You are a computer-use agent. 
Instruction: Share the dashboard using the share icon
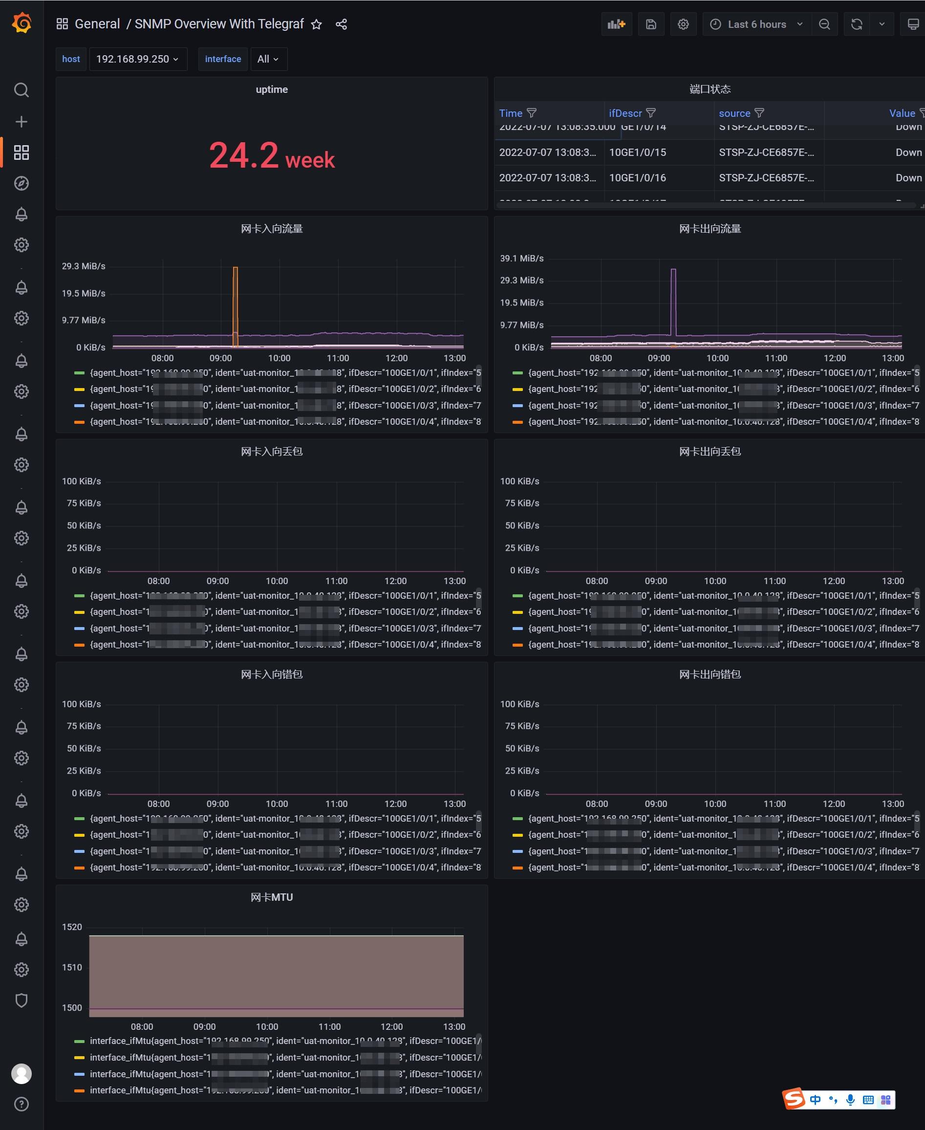[342, 24]
